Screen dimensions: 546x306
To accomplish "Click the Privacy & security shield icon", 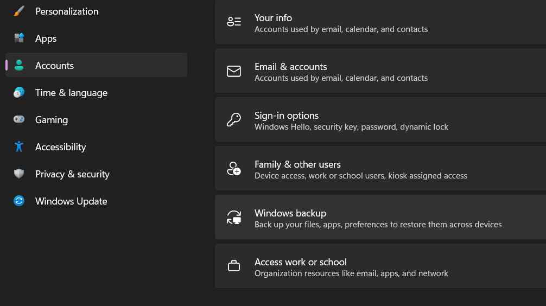I will [x=19, y=174].
